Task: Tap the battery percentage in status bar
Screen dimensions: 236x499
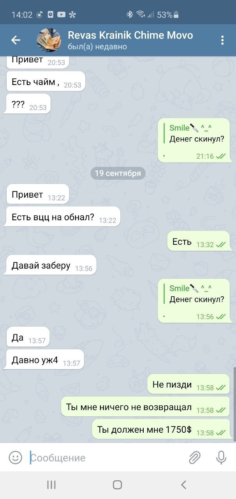Action: 164,15
